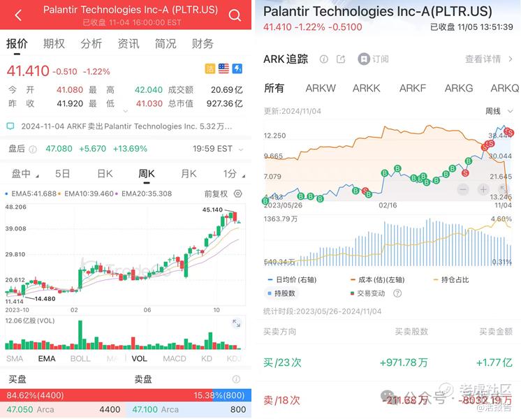Screen dimensions: 521x419
Task: Tap the 45.140 high marker on chart
Action: point(212,209)
